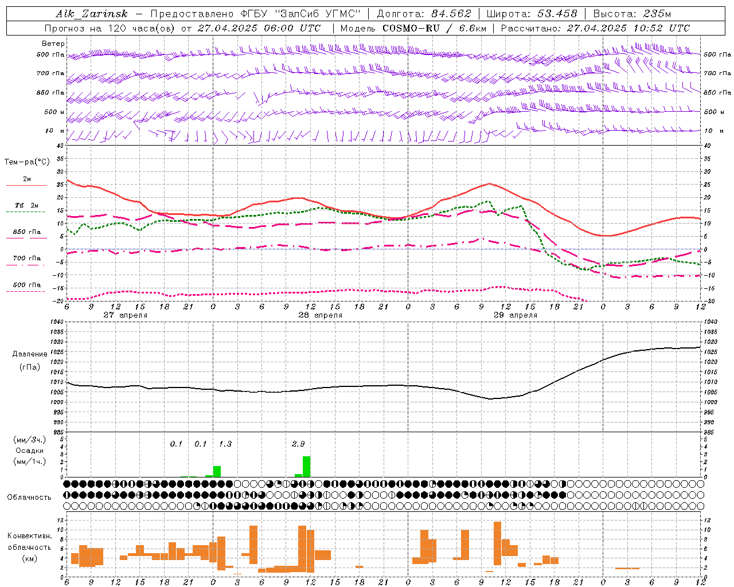Viewport: 734px width, 587px height.
Task: Click the Td 2м dew point legend entry
Action: (x=27, y=206)
